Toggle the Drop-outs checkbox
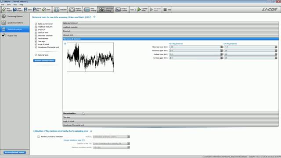The height and width of the screenshot is (158, 281). coord(36,30)
